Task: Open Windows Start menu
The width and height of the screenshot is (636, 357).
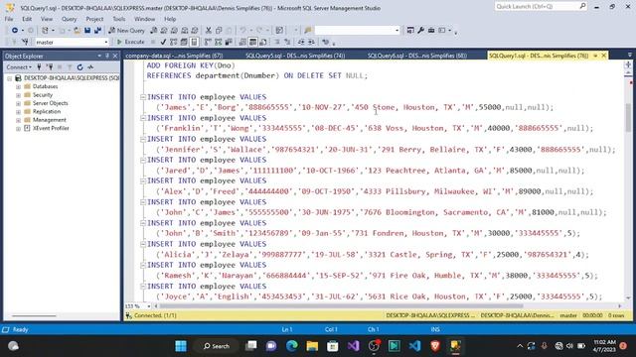Action: (x=181, y=346)
